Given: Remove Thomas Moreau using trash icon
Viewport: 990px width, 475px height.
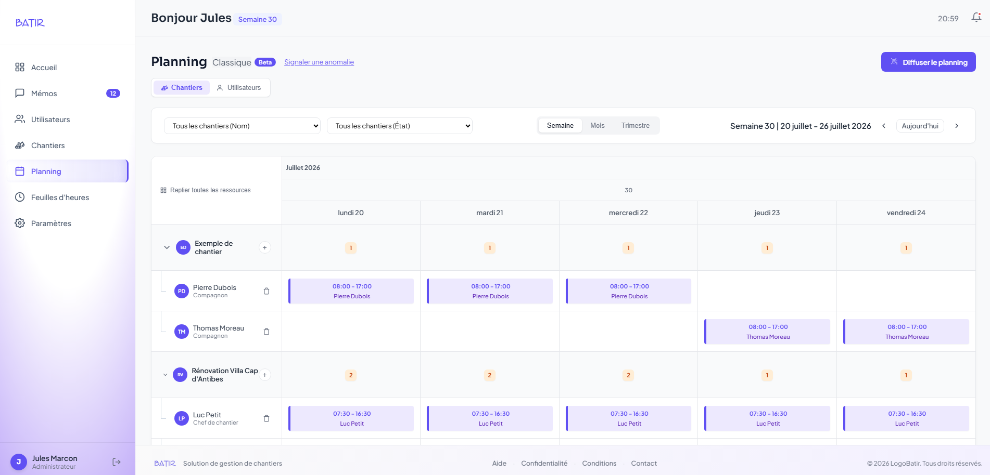Looking at the screenshot, I should tap(266, 332).
